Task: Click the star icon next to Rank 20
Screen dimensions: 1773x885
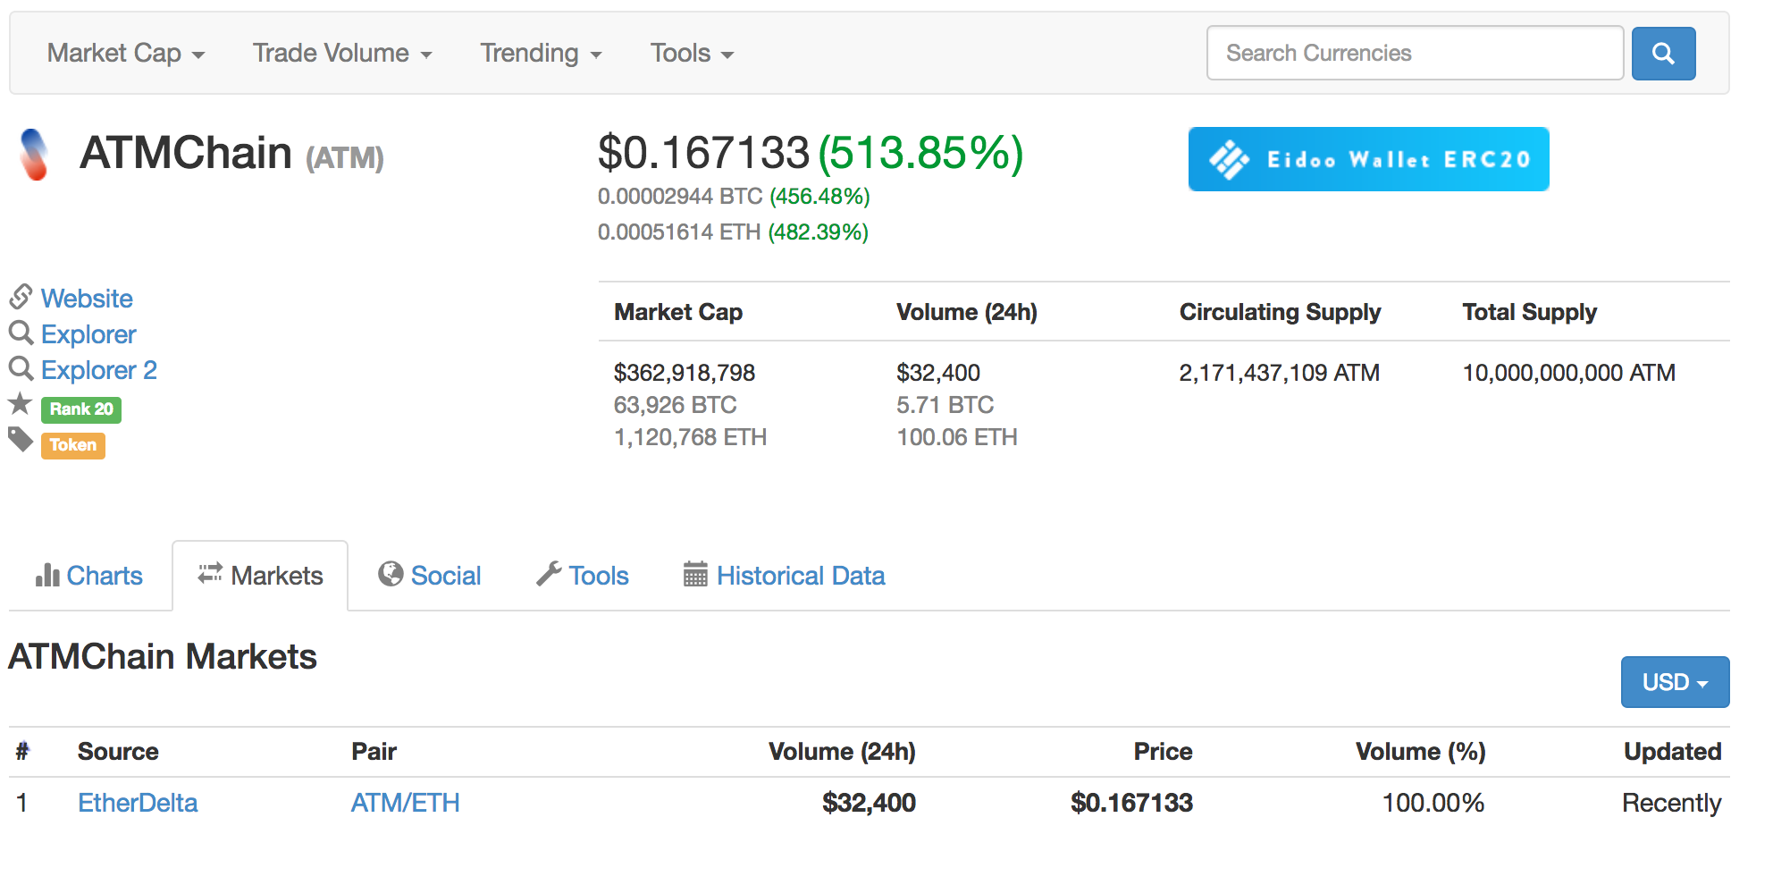Action: [x=21, y=404]
